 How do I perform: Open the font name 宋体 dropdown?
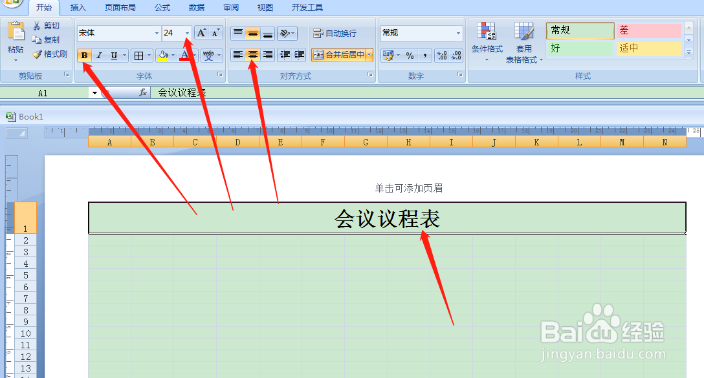tap(157, 33)
